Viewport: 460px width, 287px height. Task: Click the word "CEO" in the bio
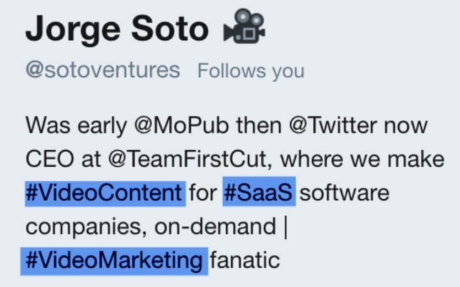[x=47, y=160]
